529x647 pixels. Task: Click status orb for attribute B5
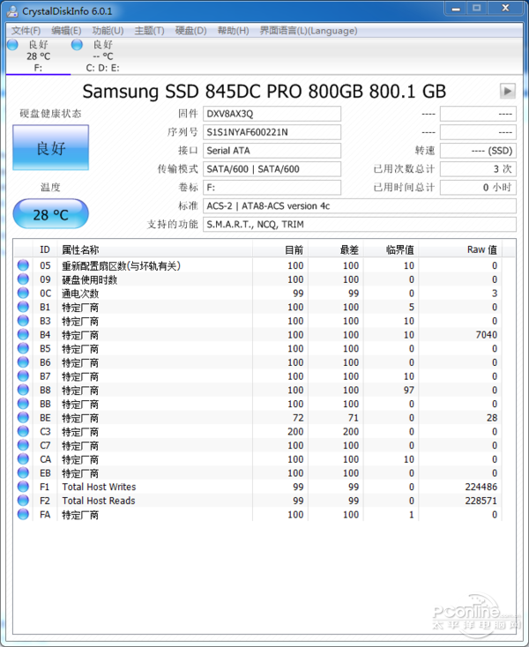(23, 348)
